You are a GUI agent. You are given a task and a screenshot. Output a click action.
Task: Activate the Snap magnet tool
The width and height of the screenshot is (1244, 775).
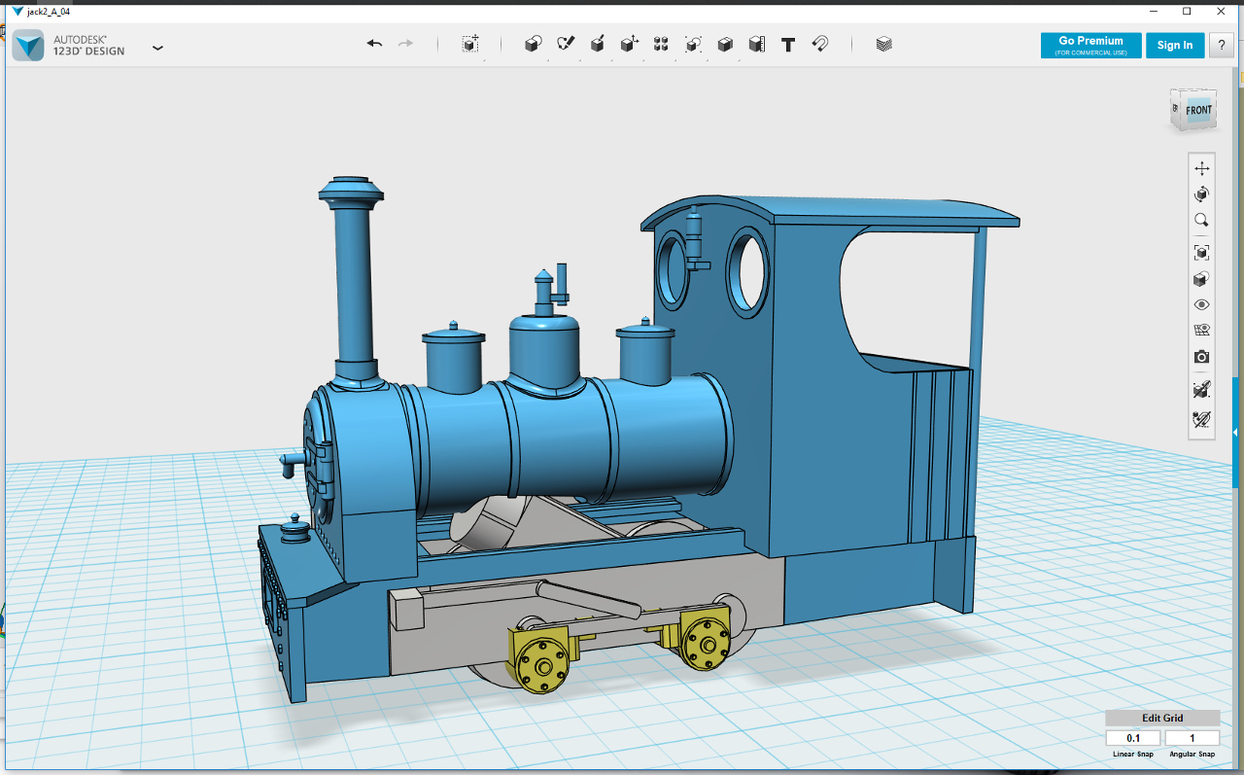820,44
